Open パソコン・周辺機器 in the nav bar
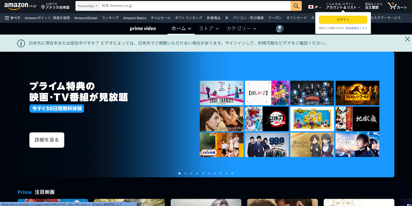 click(248, 18)
